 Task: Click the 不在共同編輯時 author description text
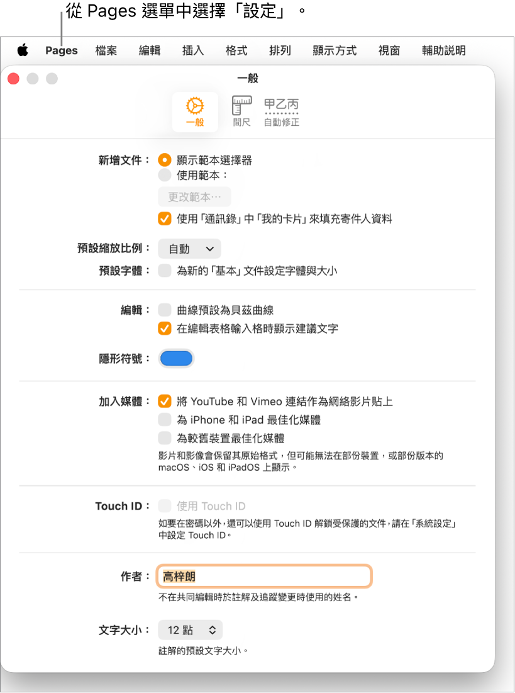click(x=259, y=597)
